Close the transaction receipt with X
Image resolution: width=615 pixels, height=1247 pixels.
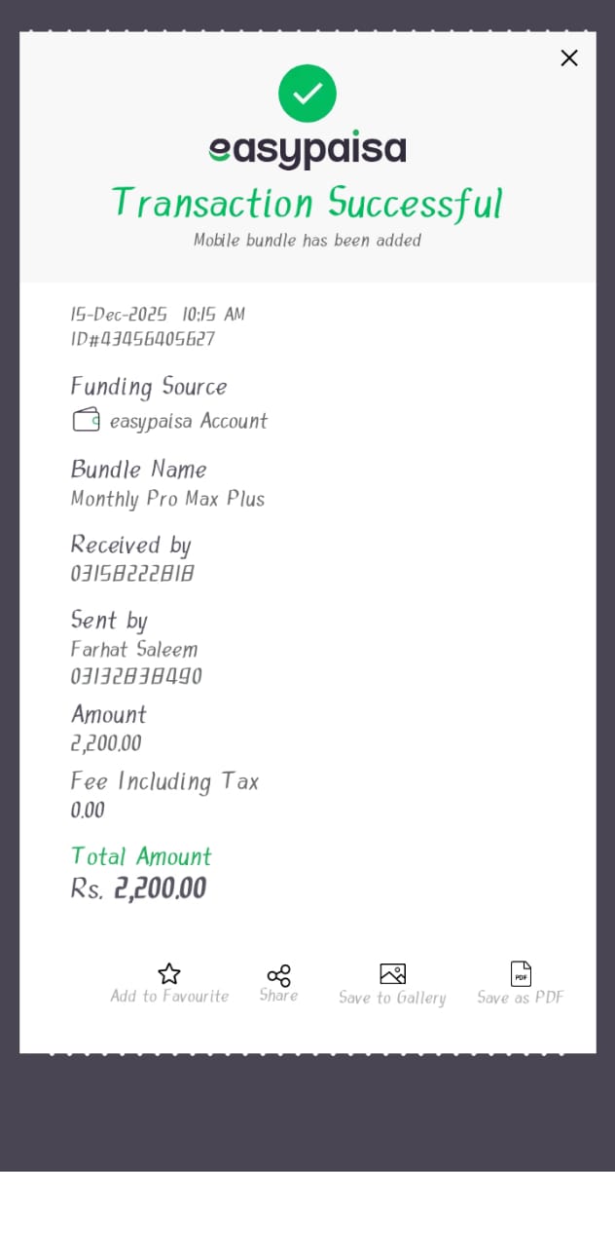coord(569,58)
